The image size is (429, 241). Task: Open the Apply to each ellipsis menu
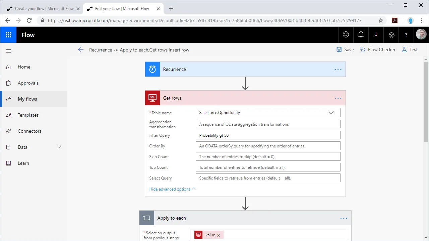pyautogui.click(x=343, y=218)
